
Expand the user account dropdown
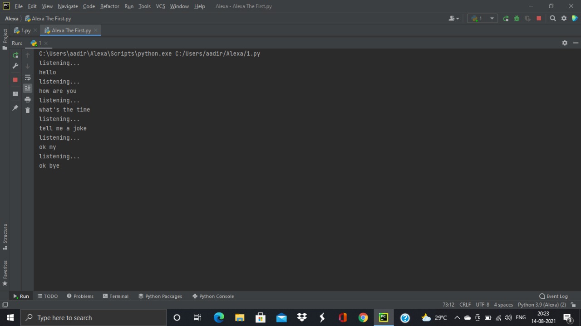(453, 19)
